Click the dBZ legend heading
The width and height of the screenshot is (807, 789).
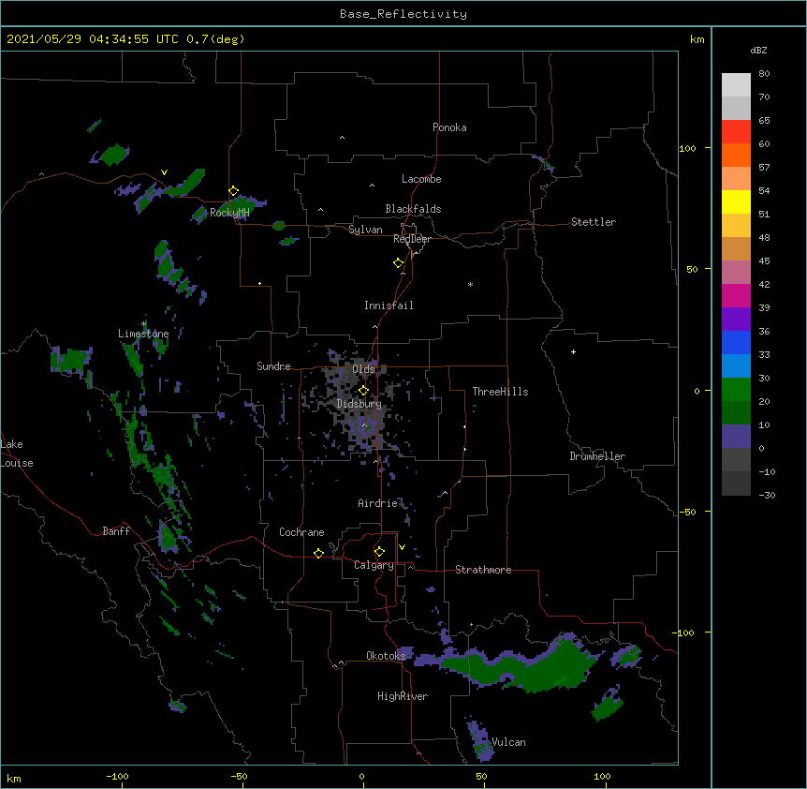coord(758,50)
